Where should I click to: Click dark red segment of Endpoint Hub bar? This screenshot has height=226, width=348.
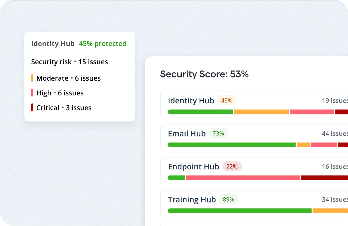[x=324, y=178]
